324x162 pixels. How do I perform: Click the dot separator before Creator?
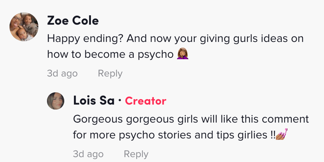click(x=120, y=100)
